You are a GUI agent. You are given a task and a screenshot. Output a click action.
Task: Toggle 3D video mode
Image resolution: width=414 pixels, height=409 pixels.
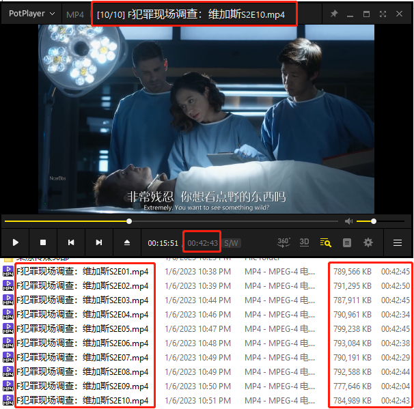(304, 242)
